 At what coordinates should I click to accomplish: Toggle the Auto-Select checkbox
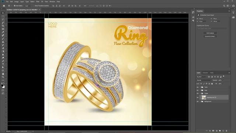(x=15, y=6)
